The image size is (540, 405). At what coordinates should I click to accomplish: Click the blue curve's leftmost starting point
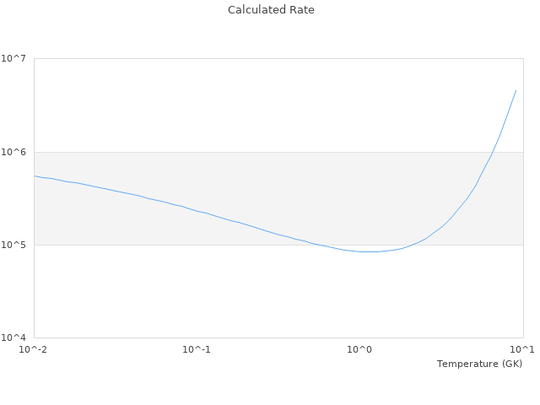pos(35,175)
